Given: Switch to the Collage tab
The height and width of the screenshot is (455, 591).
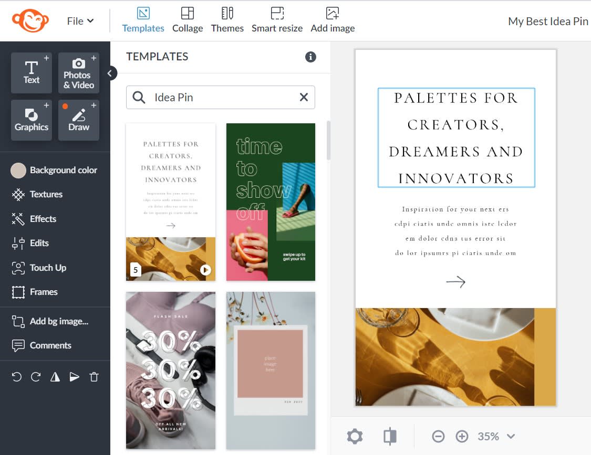Looking at the screenshot, I should point(188,20).
